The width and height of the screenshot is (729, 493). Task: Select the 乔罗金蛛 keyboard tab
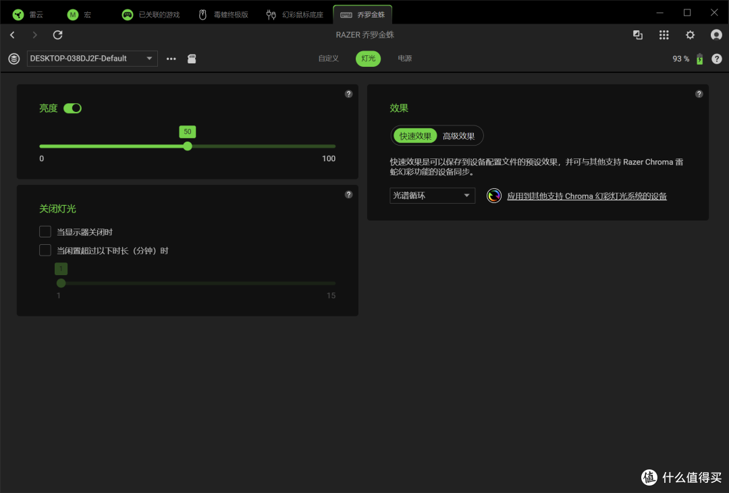pos(362,14)
